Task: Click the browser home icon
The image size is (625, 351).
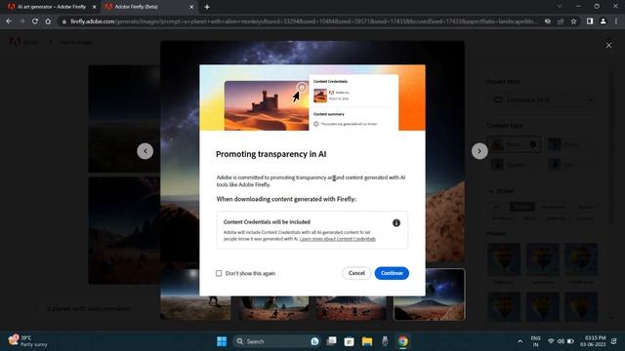Action: (x=48, y=21)
